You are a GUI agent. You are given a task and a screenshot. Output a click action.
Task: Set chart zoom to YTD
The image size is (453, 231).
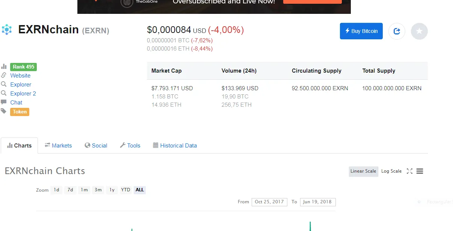pos(125,190)
